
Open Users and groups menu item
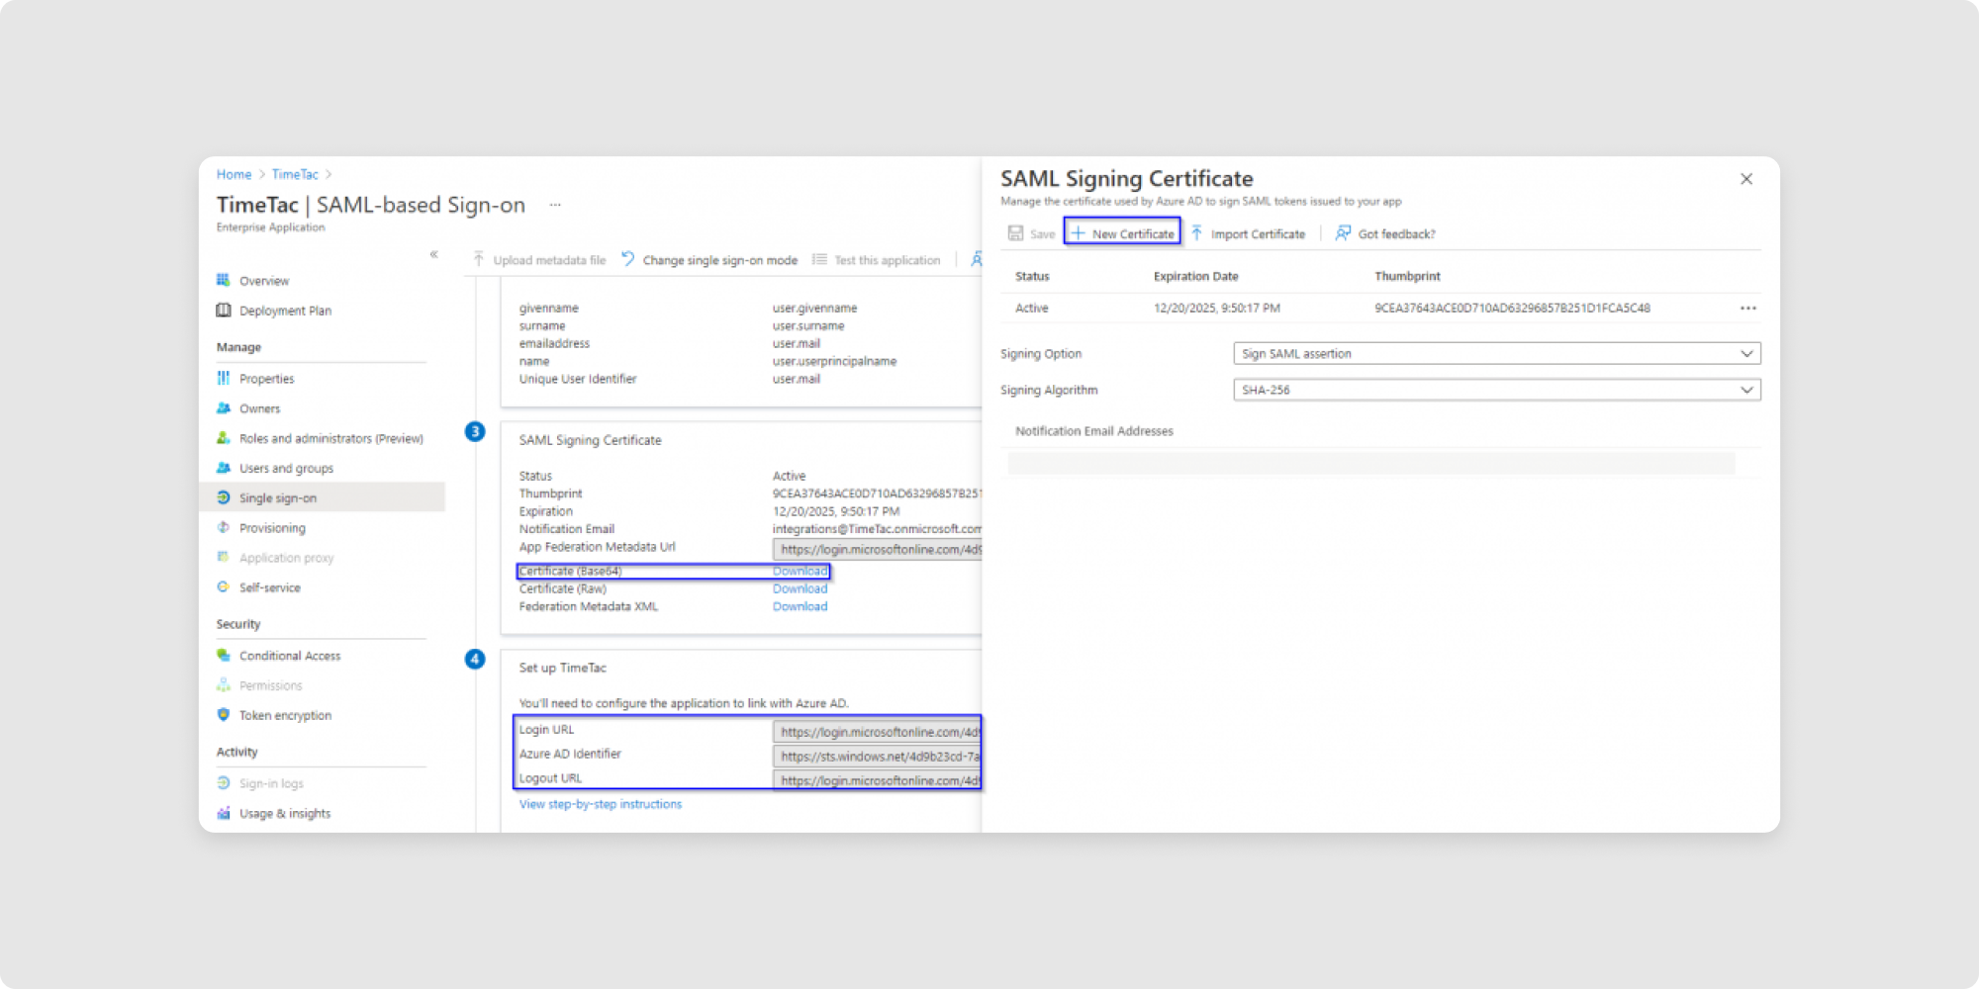(286, 469)
